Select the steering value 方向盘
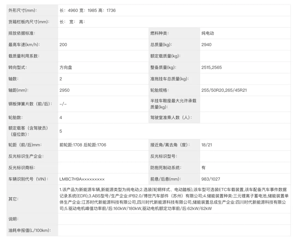The height and width of the screenshot is (238, 295). click(x=66, y=67)
